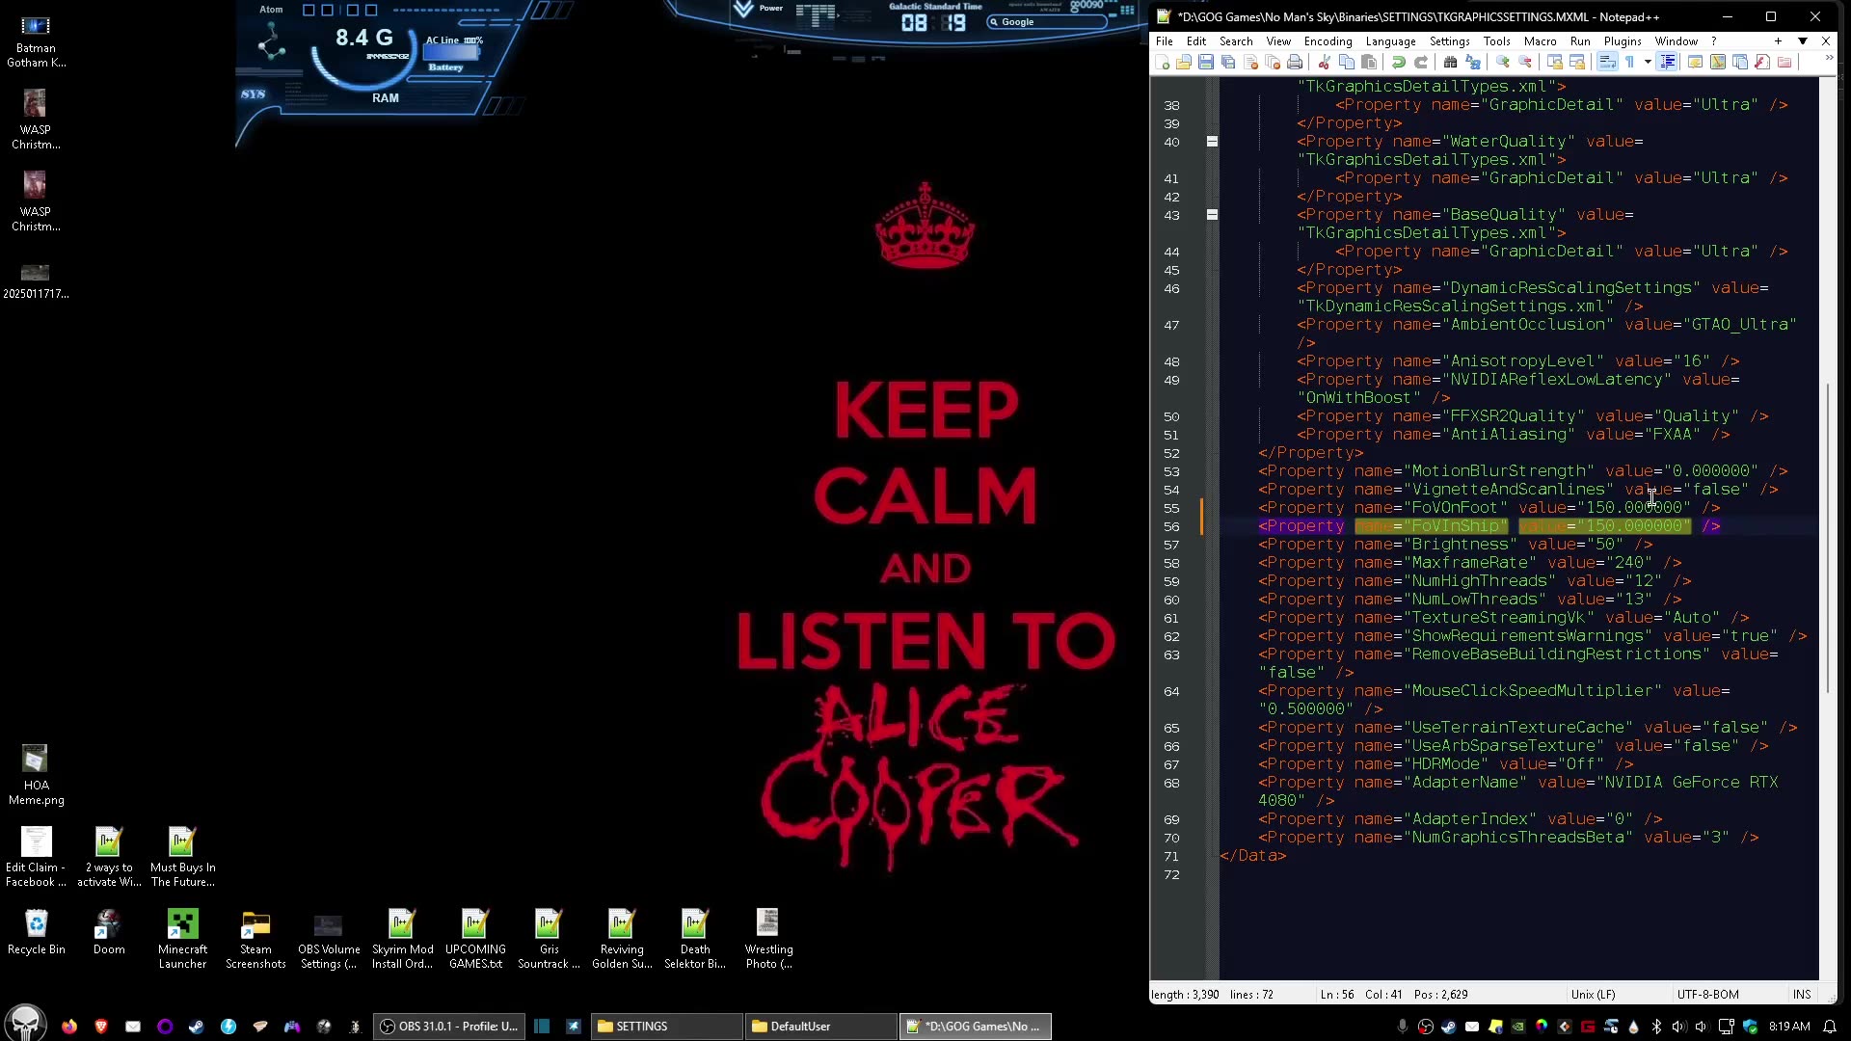Image resolution: width=1851 pixels, height=1041 pixels.
Task: Click the Cut scissors icon
Action: click(1325, 63)
